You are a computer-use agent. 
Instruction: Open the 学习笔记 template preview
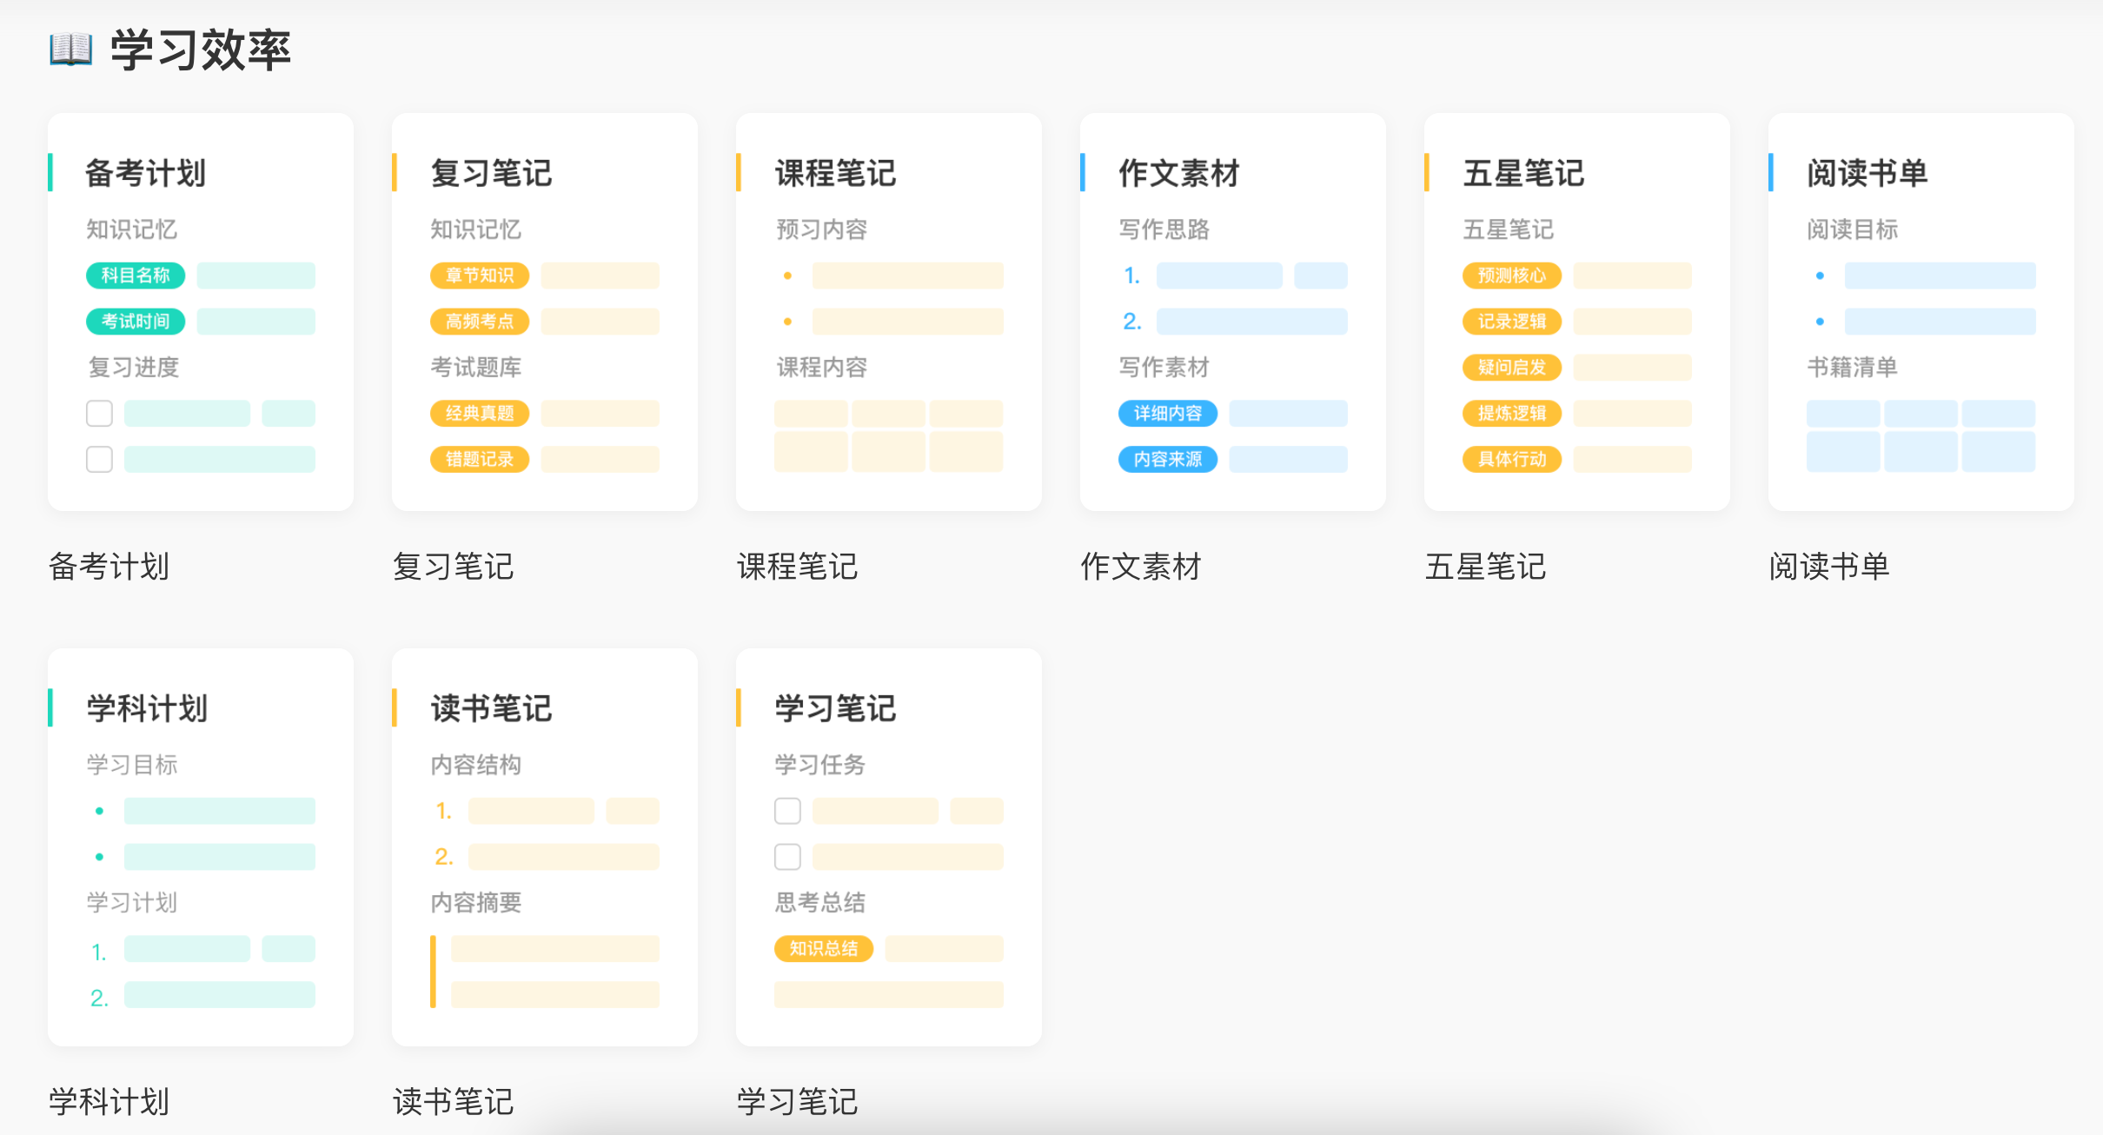[x=889, y=846]
